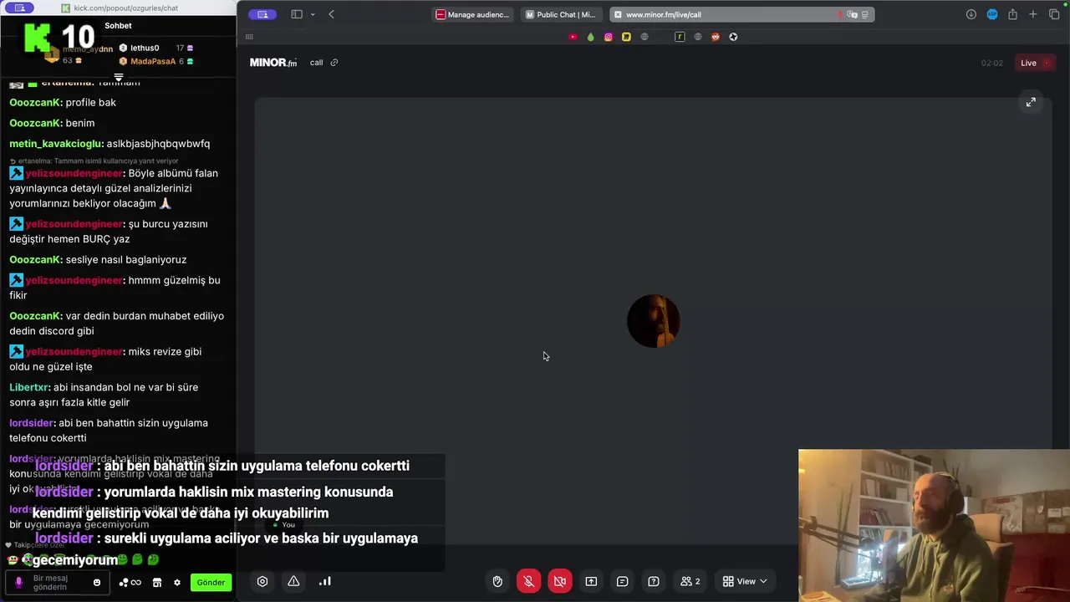The image size is (1070, 602).
Task: Show the tab overview icon
Action: pyautogui.click(x=1054, y=14)
